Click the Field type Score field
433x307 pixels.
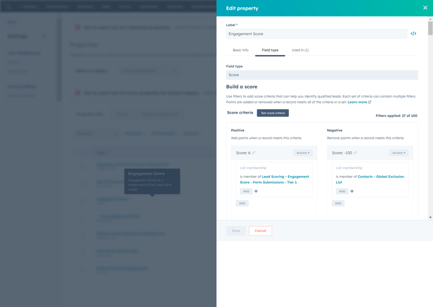pos(322,75)
